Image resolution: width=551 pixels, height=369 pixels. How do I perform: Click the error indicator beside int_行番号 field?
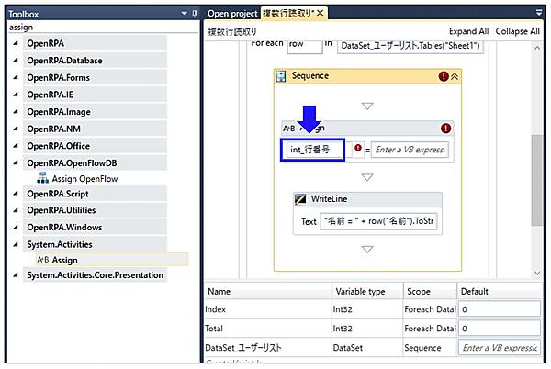(x=358, y=149)
